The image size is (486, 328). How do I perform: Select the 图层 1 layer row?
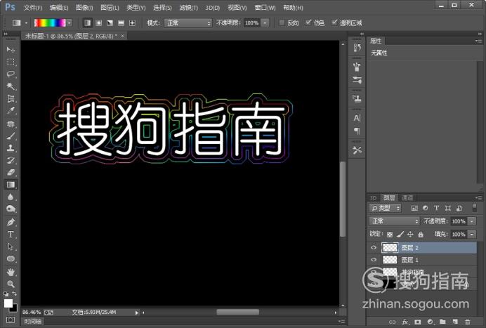423,260
